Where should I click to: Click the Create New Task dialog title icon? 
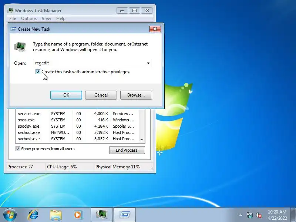[x=13, y=29]
